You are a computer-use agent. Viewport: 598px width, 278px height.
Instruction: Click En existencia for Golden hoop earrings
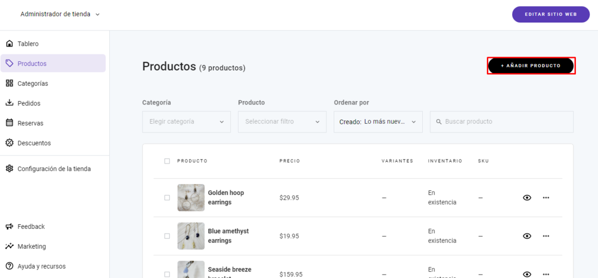coord(442,197)
